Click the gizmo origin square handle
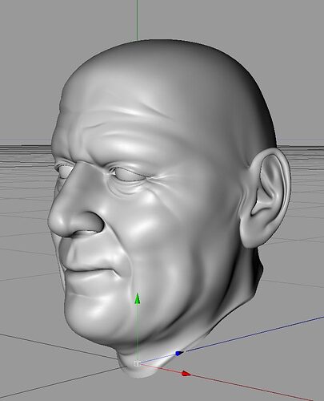324x401 pixels. (x=137, y=363)
